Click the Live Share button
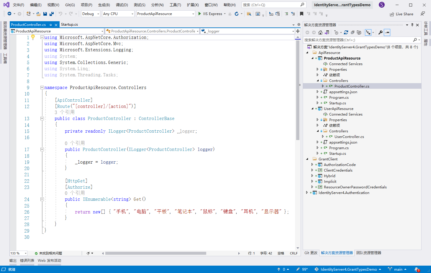 (401, 14)
